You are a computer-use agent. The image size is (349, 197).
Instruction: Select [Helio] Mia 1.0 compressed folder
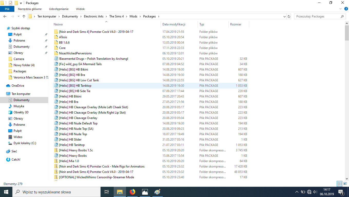click(x=69, y=161)
